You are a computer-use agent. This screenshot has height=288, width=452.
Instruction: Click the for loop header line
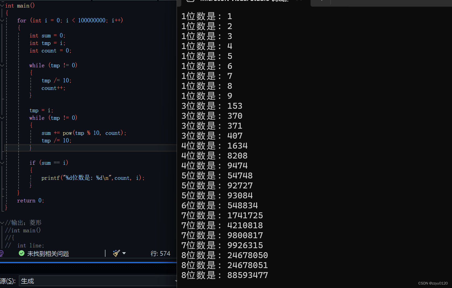(70, 20)
